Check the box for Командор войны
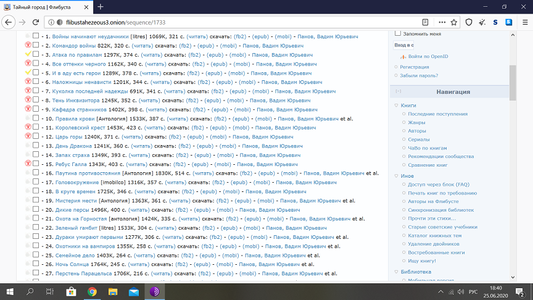Viewport: 533px width, 300px height. [36, 45]
